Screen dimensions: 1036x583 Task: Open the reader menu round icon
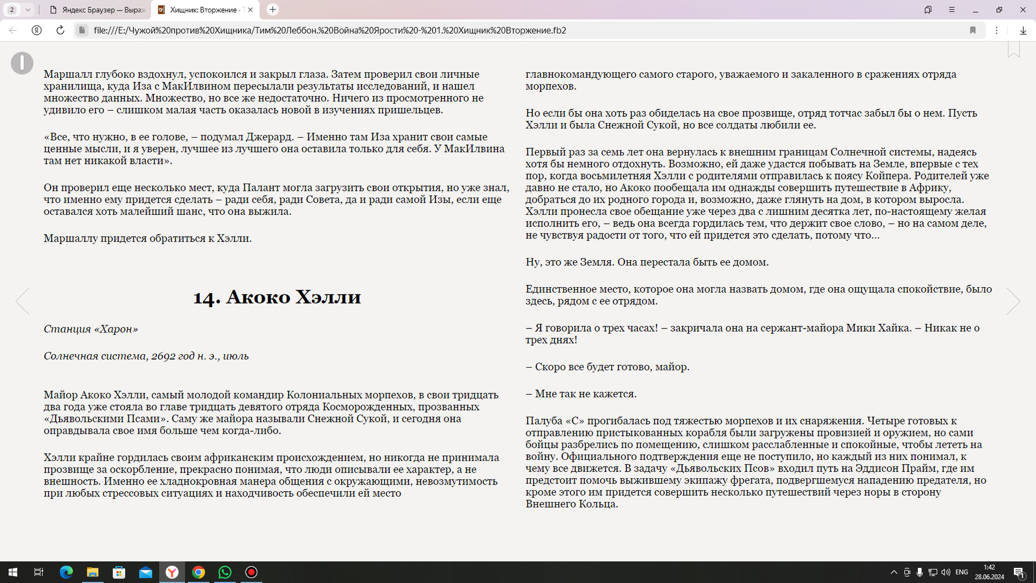tap(22, 63)
